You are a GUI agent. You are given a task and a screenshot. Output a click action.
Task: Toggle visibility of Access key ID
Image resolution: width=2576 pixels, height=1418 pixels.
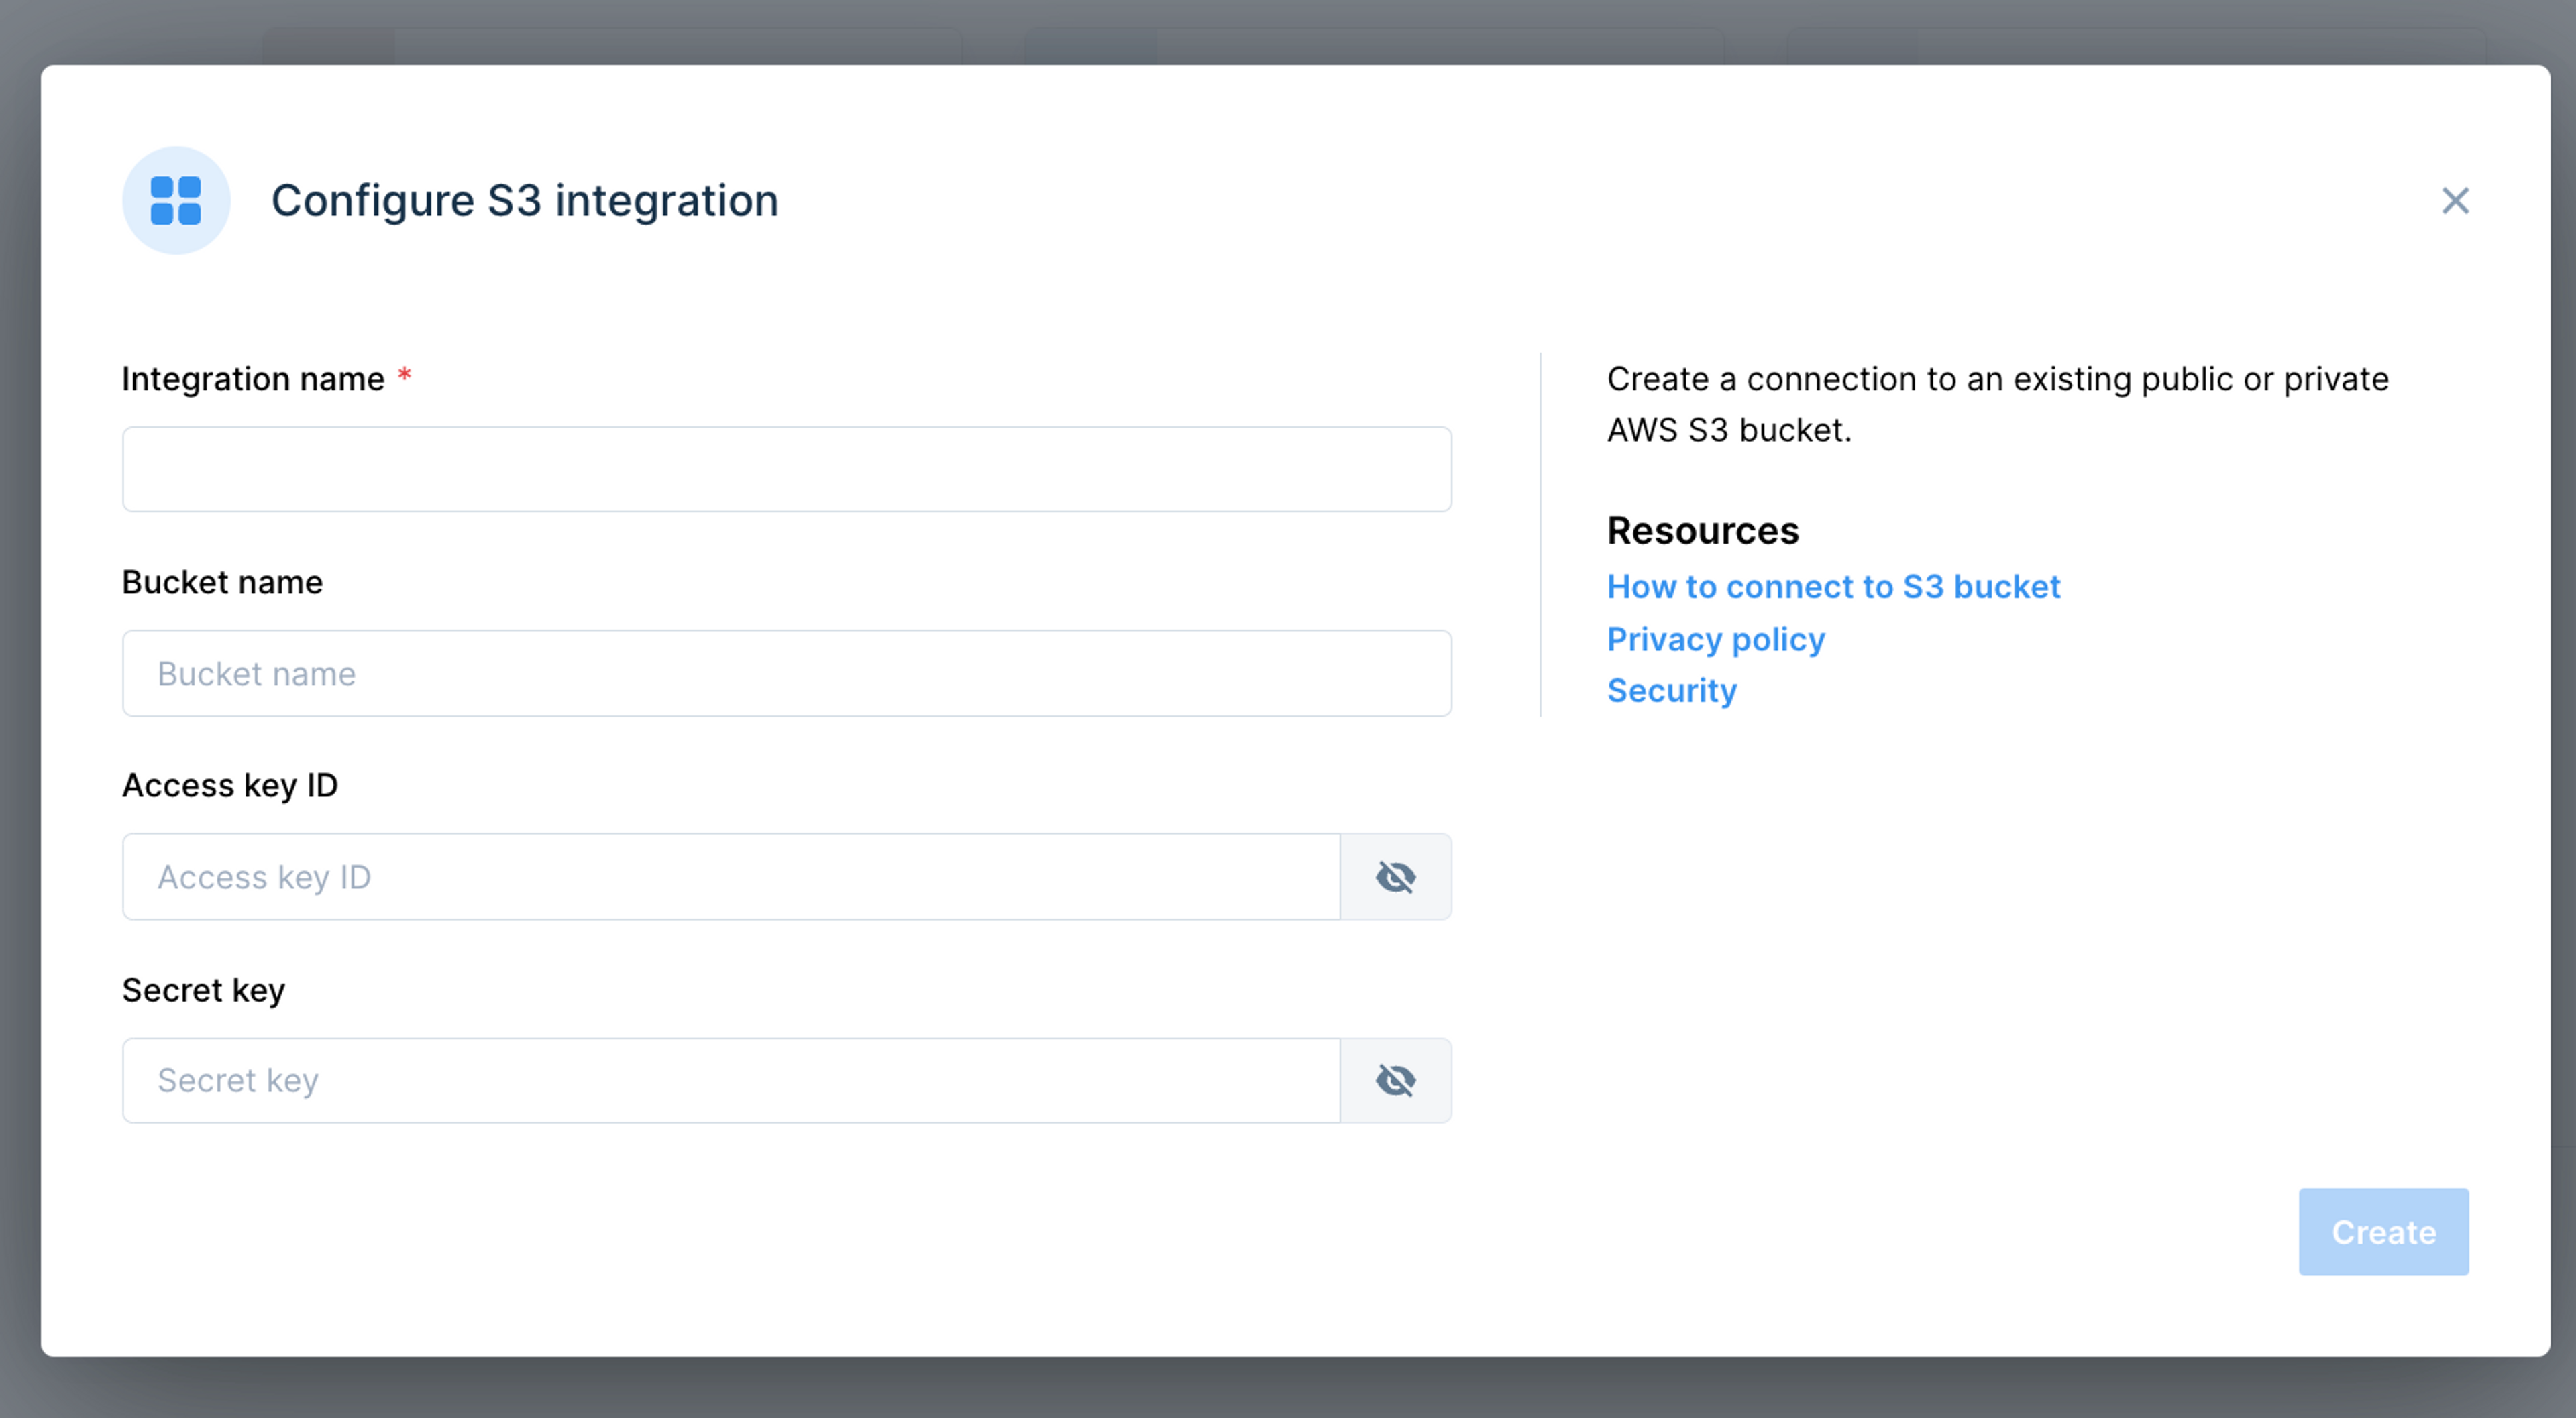click(1396, 876)
